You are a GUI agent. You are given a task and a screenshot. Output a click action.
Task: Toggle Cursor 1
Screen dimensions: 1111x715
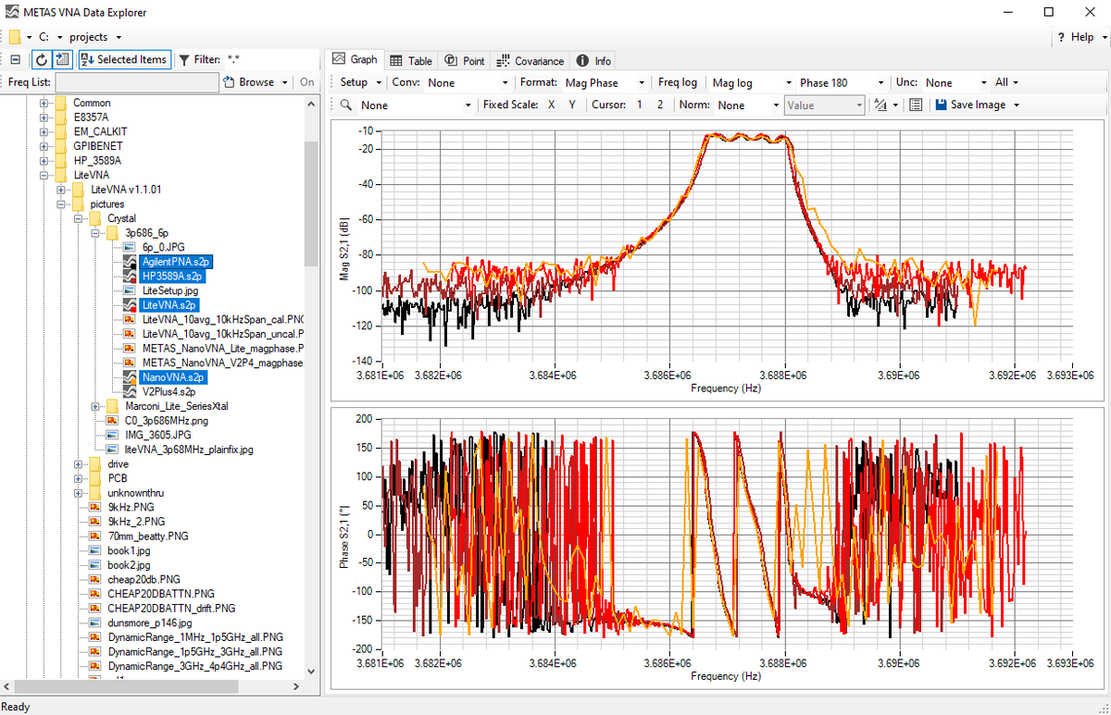pos(639,105)
